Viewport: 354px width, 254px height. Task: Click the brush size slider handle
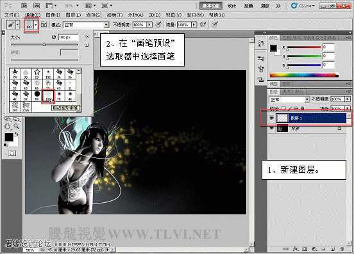[x=44, y=45]
